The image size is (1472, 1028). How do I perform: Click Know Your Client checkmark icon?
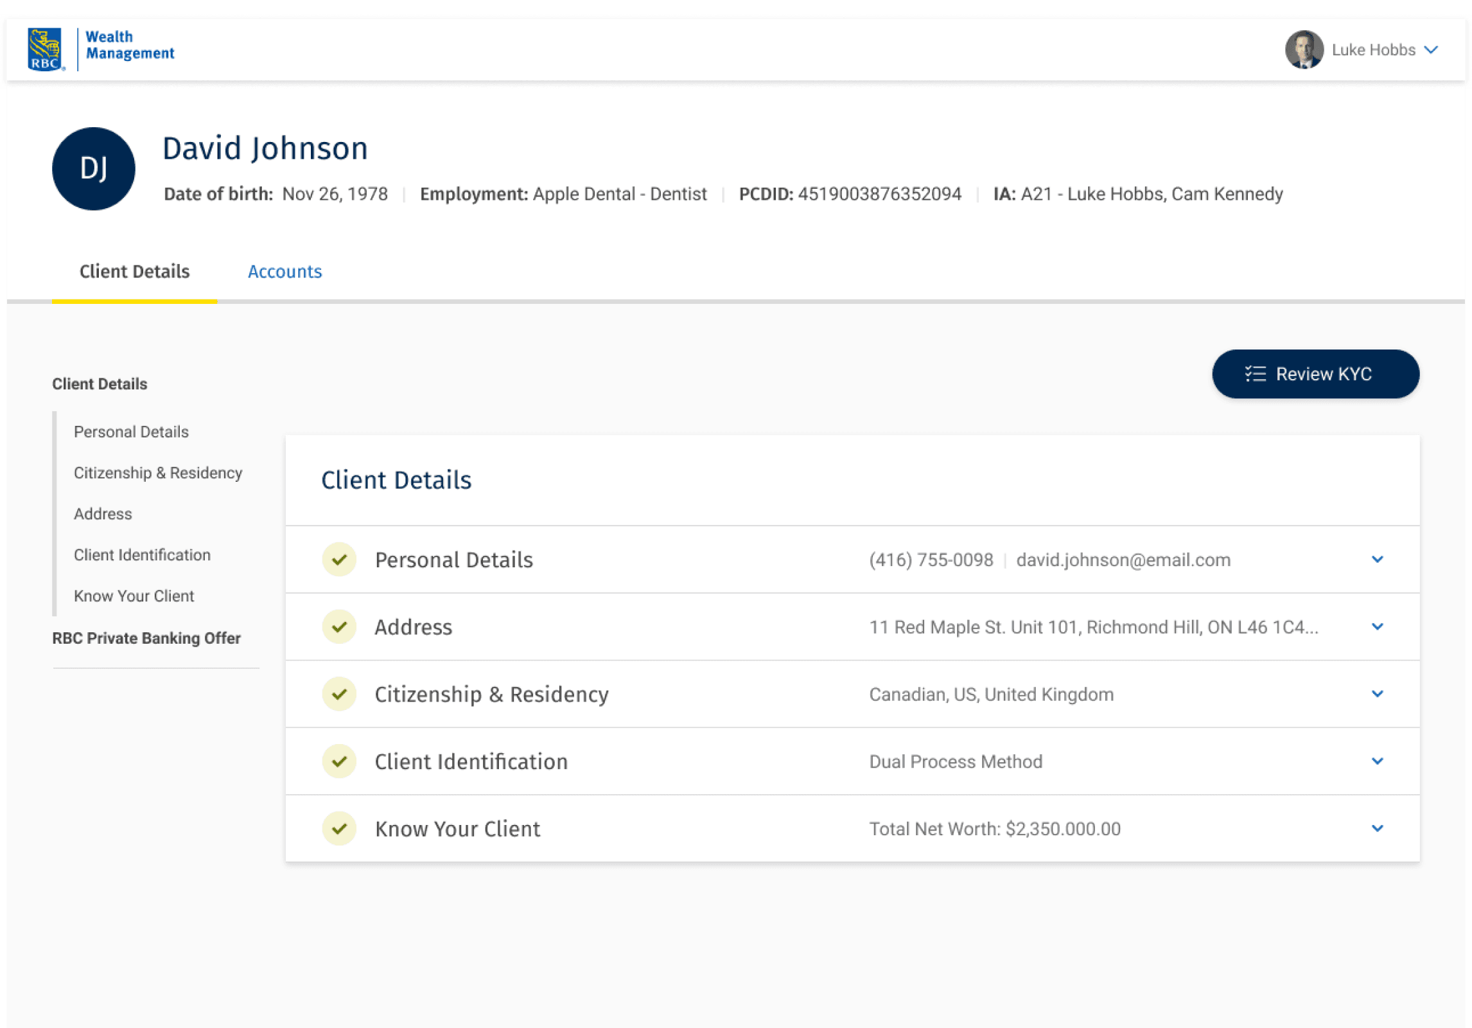[339, 828]
